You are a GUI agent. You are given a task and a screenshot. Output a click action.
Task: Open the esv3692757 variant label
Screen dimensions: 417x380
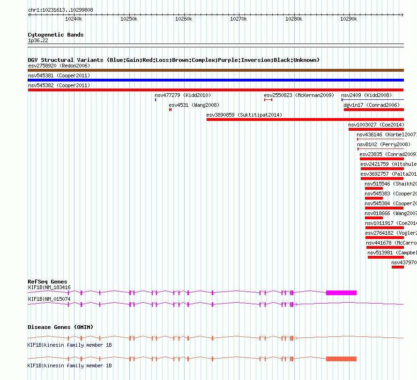pos(388,174)
